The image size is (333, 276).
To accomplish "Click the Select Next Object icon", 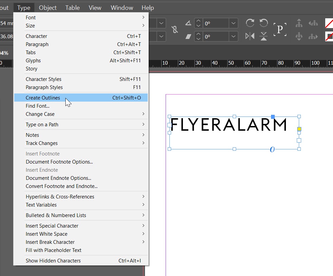I will (313, 36).
